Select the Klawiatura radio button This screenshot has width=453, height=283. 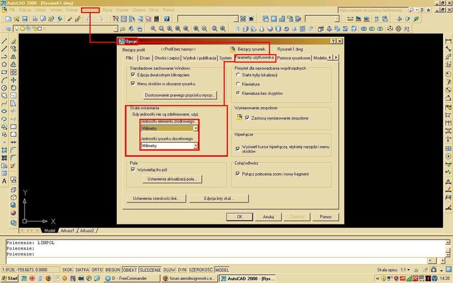point(238,84)
